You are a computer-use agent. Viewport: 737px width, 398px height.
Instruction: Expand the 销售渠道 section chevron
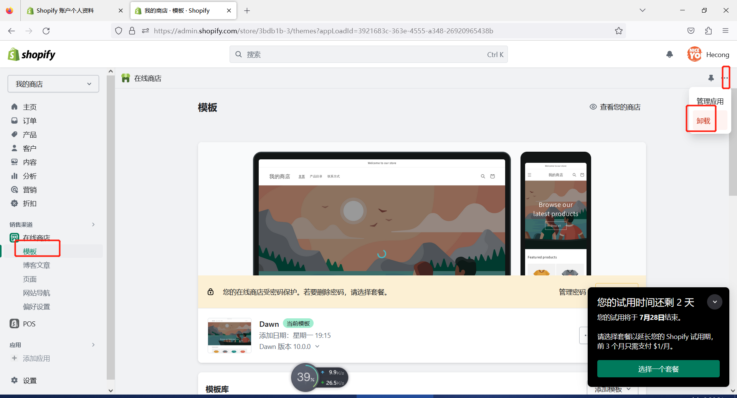93,224
